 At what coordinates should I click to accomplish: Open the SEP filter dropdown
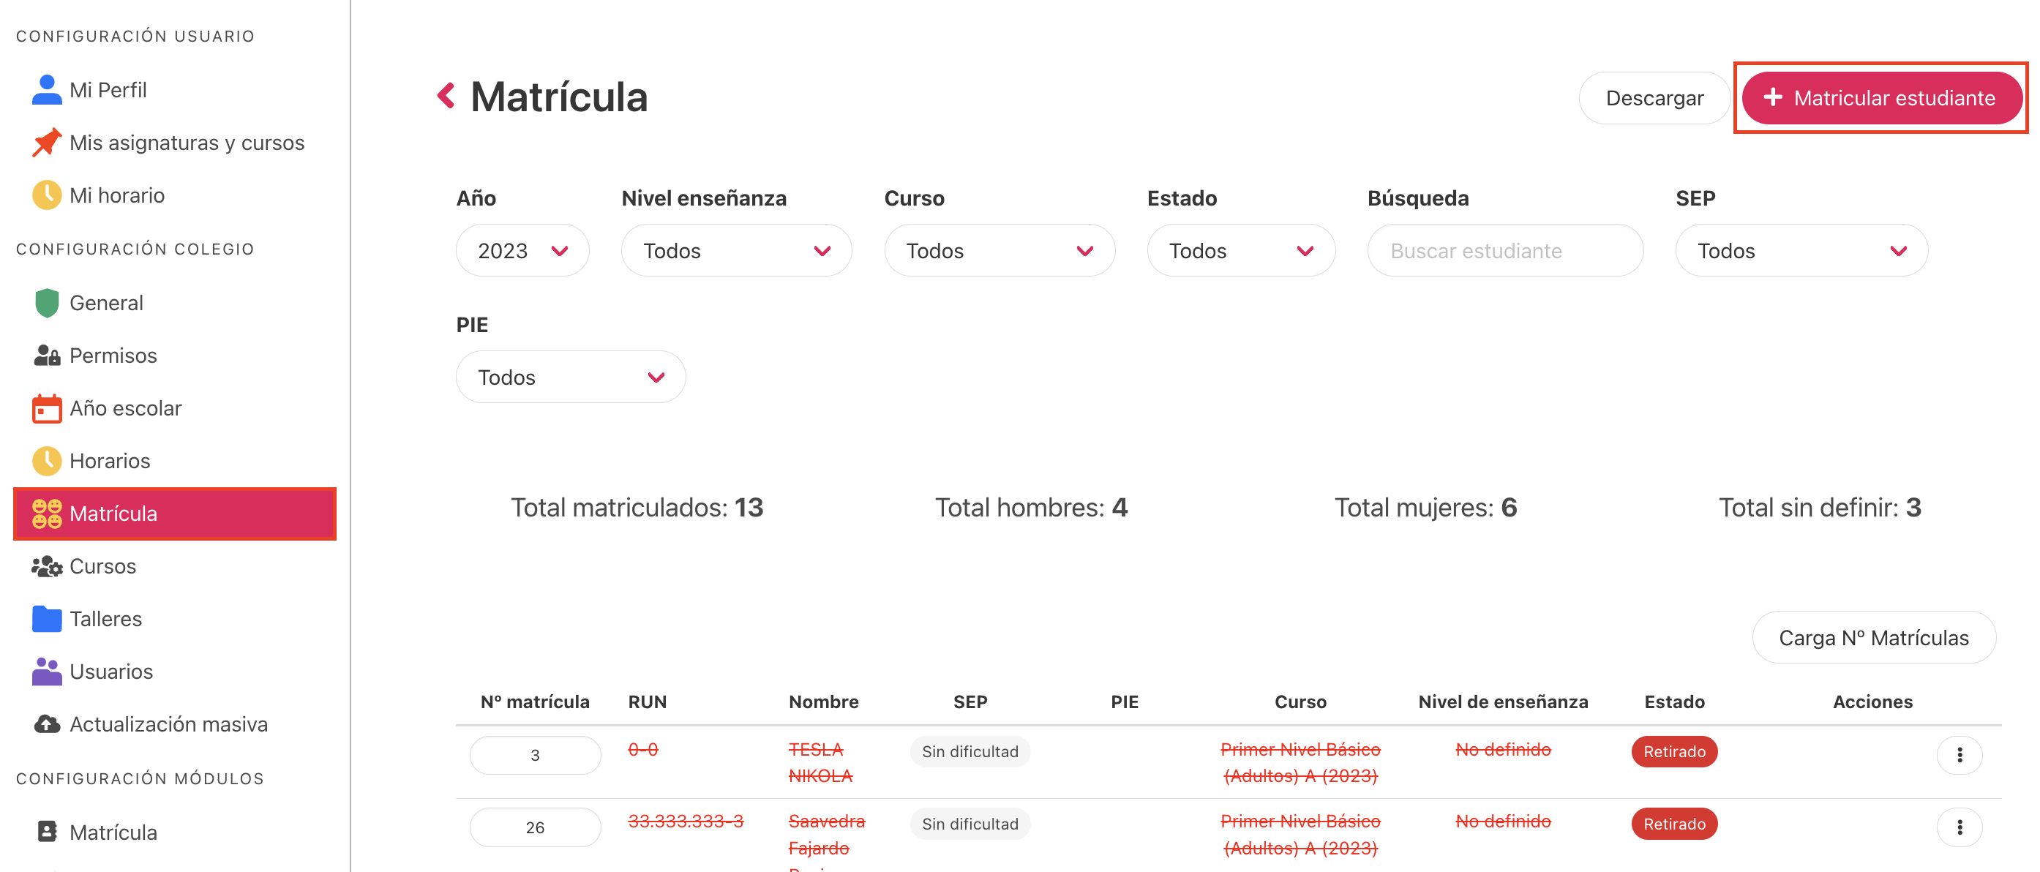[1801, 250]
